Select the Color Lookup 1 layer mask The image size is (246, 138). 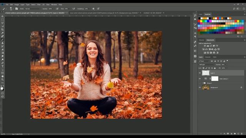[x=215, y=79]
